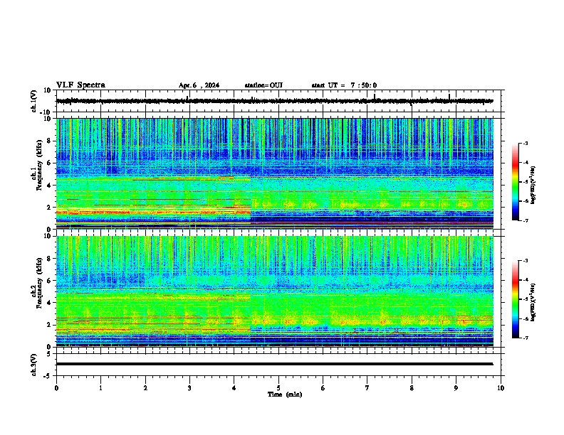This screenshot has height=435, width=564.
Task: Click the '5' tick on ch.3(V) axis
Action: (50, 353)
